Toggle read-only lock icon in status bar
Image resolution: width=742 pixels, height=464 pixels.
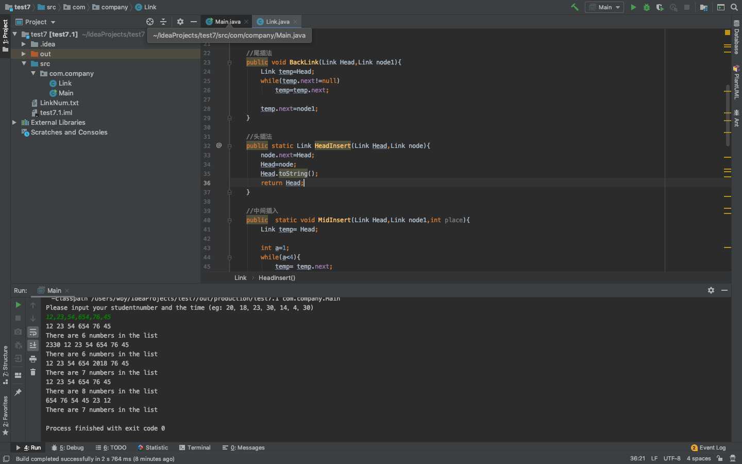coord(720,458)
